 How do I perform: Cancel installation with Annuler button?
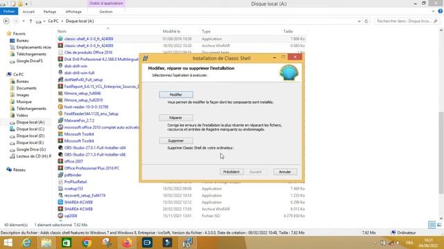point(285,172)
